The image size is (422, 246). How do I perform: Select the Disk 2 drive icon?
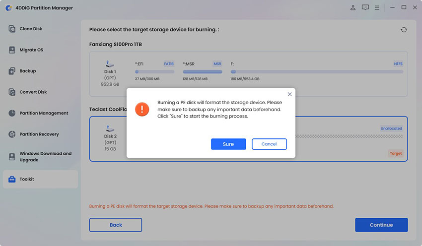(110, 128)
